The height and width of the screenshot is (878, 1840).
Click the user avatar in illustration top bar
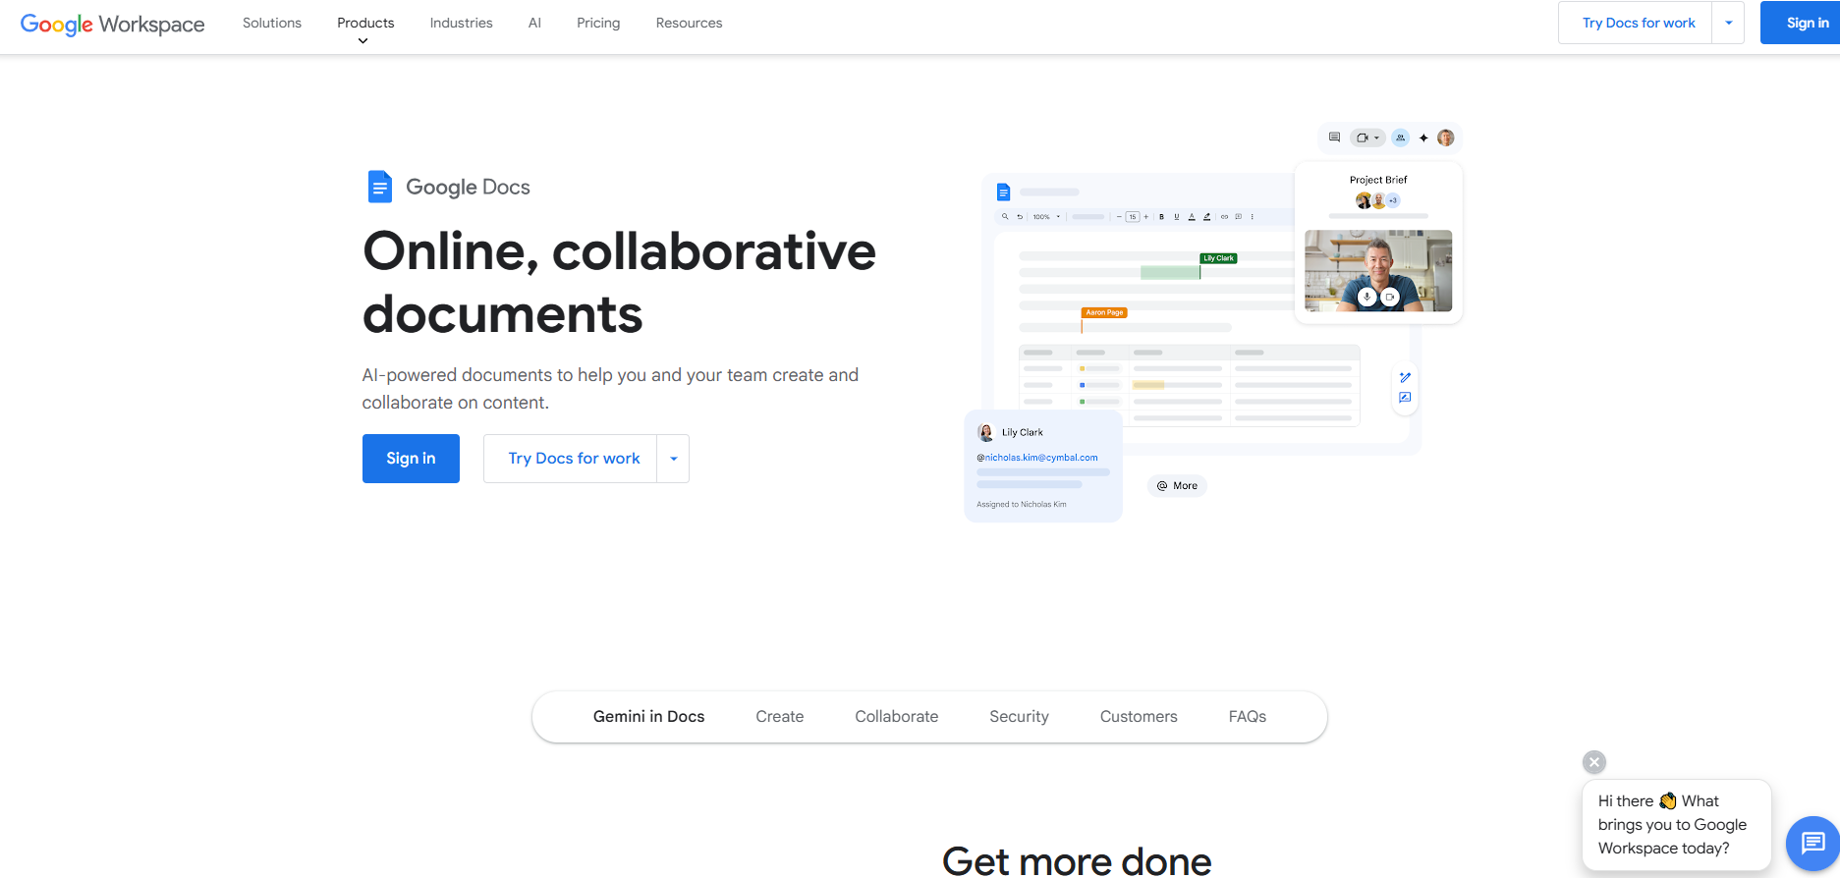[x=1445, y=137]
